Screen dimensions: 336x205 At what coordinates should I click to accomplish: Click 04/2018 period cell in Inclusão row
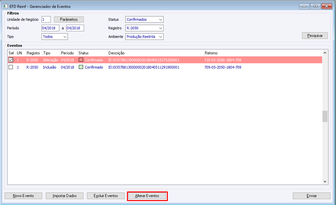point(68,67)
